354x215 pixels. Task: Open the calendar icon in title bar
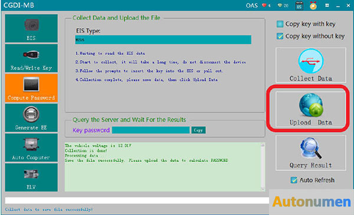(299, 5)
